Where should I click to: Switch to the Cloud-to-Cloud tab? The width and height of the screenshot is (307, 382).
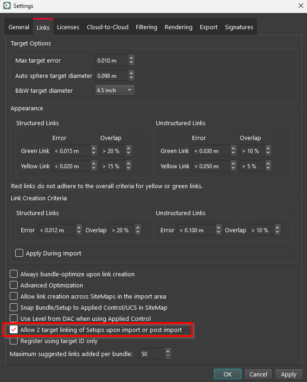[x=108, y=27]
